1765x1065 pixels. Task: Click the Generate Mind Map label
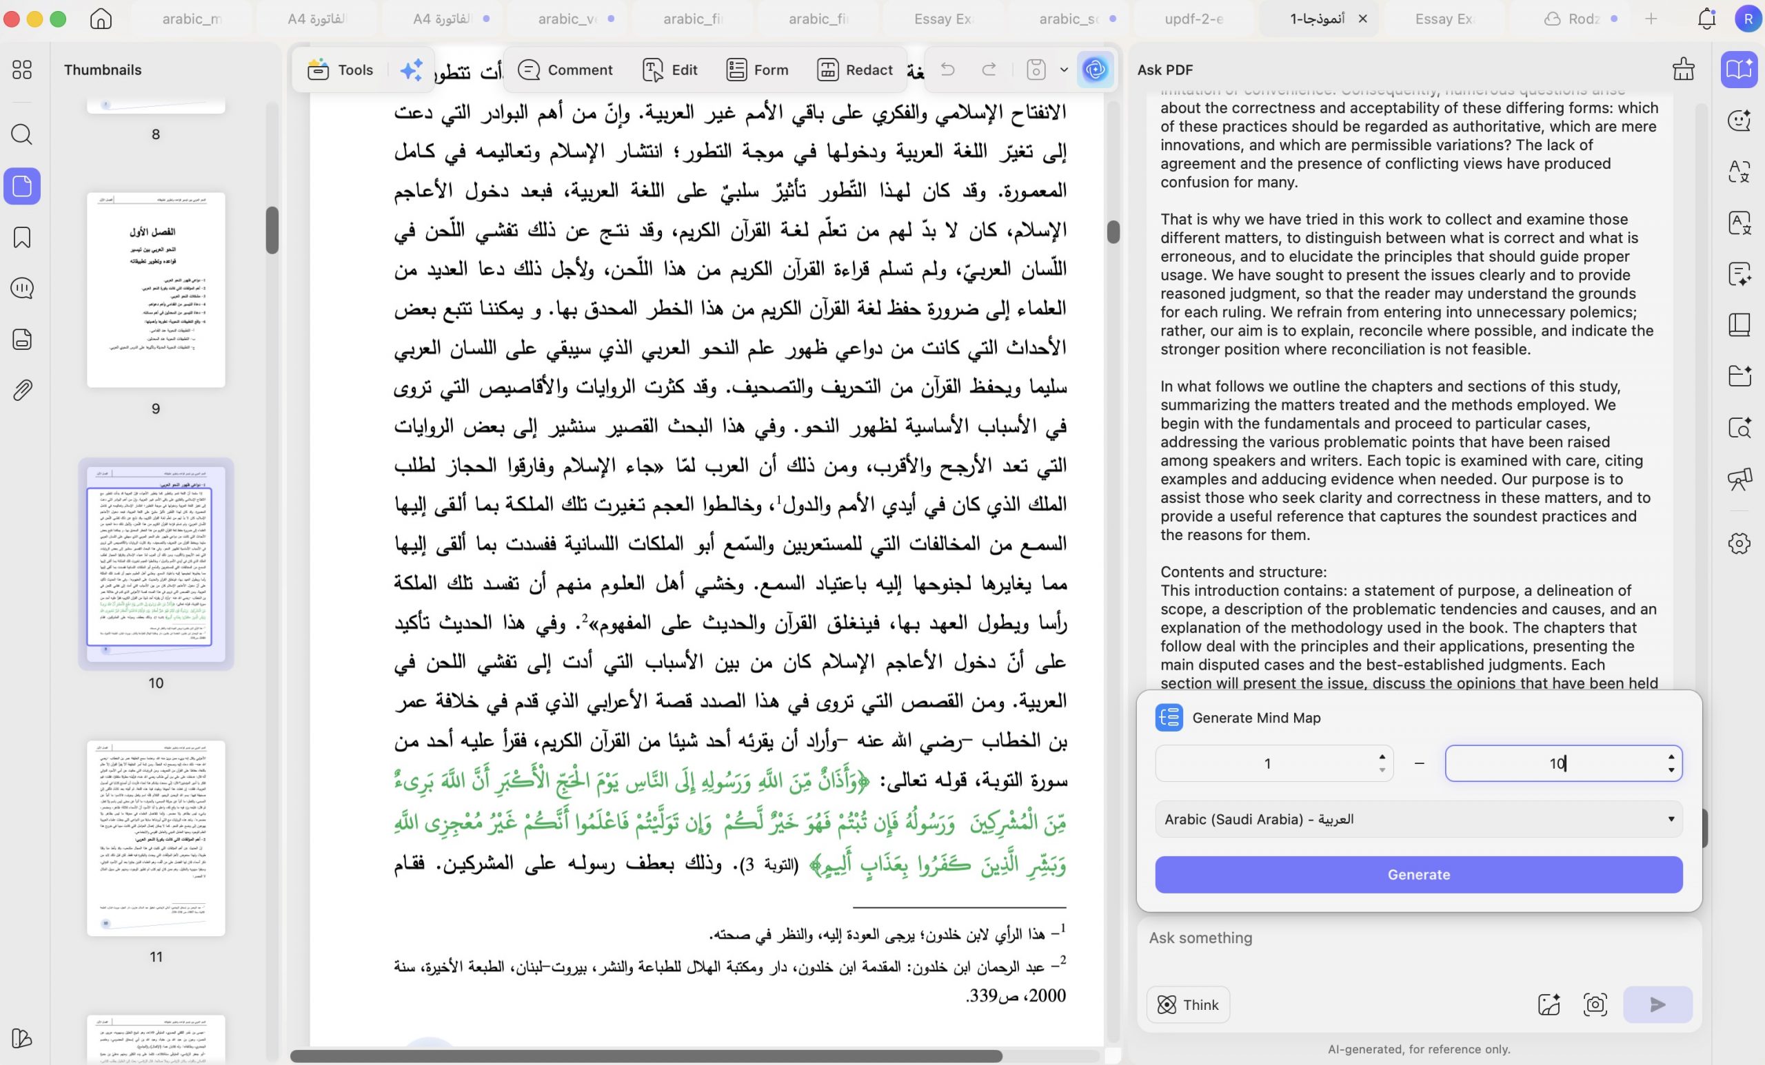point(1255,717)
